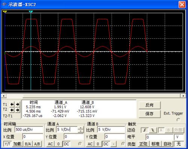This screenshot has height=149, width=188.
Task: Move cursor T1 left with arrow
Action: click(12, 104)
